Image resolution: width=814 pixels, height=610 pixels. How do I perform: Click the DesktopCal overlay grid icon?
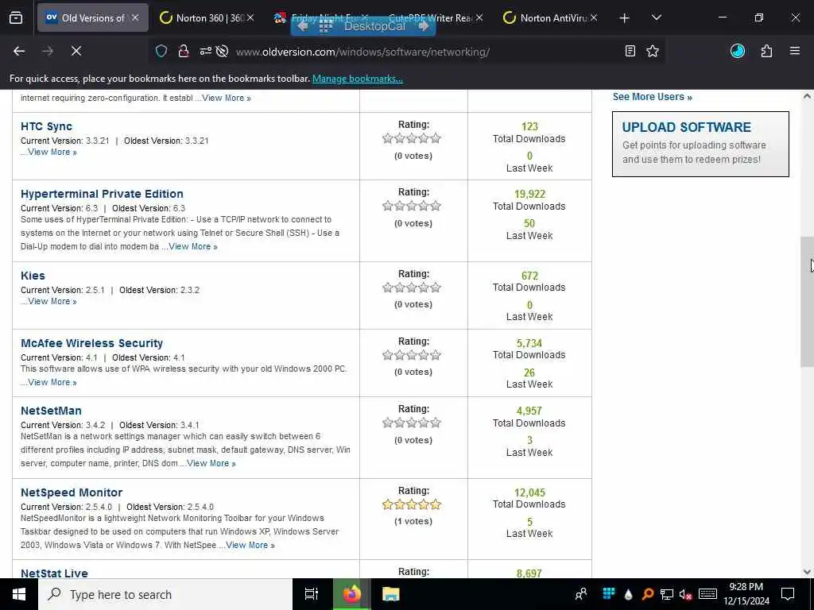point(325,26)
